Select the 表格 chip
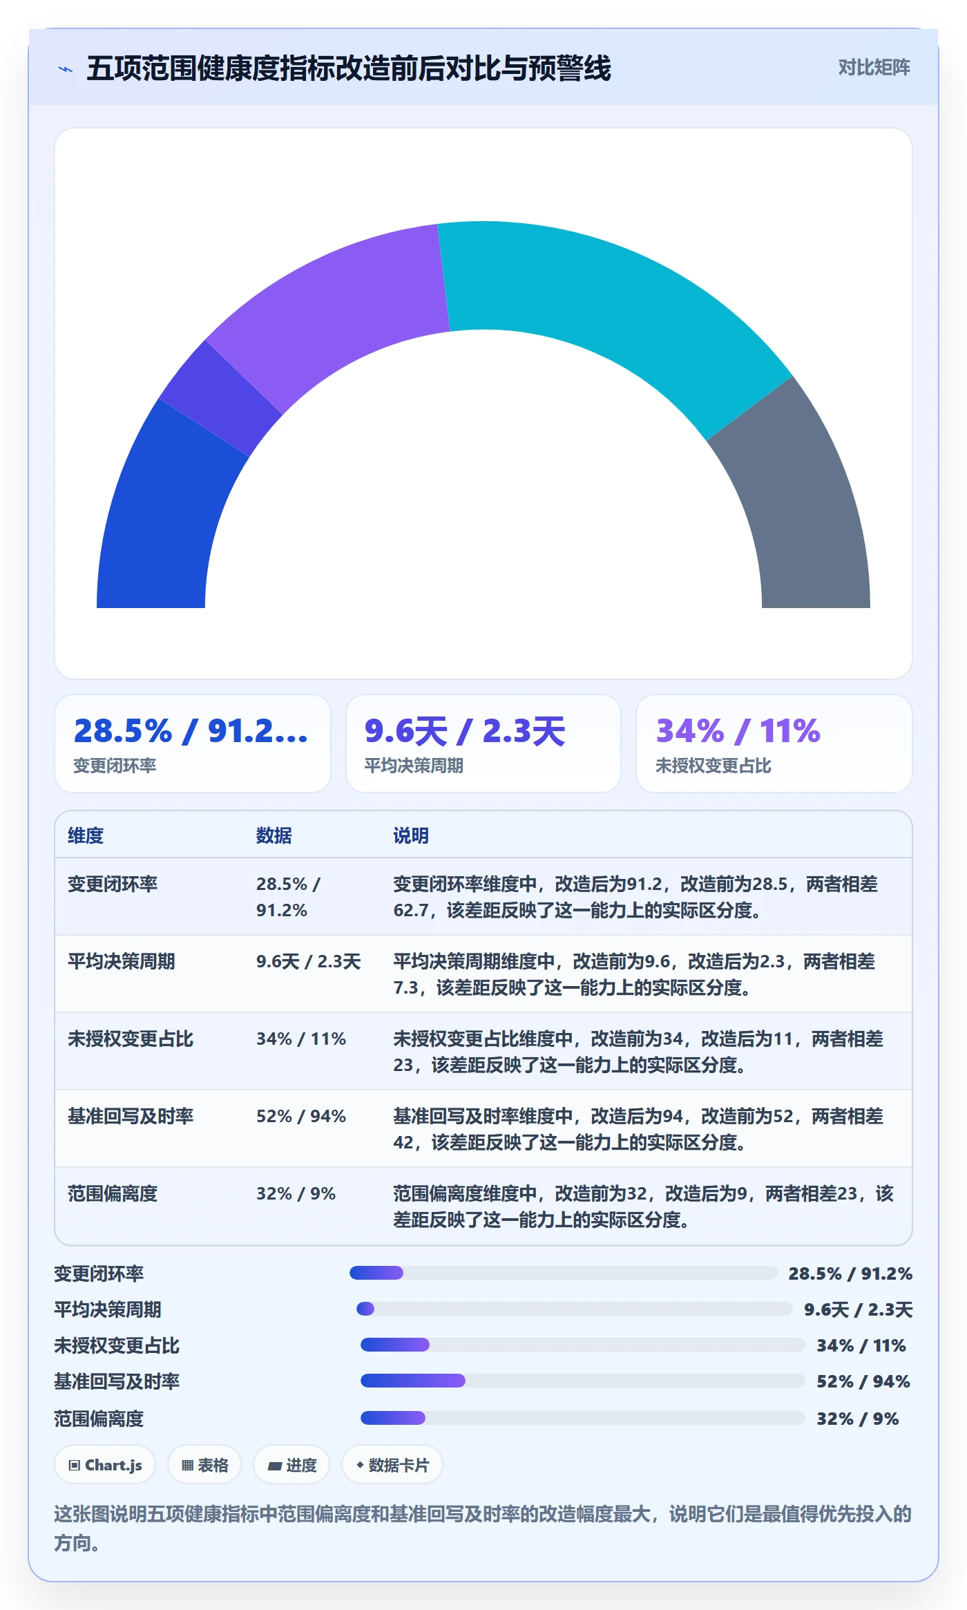Image resolution: width=967 pixels, height=1610 pixels. 204,1465
